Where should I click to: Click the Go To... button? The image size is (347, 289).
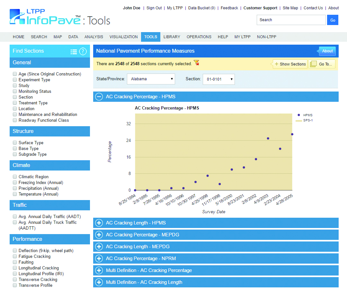pos(322,64)
